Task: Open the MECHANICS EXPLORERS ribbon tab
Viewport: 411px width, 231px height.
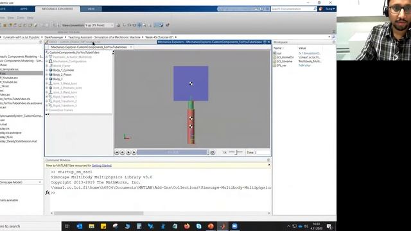Action: point(57,9)
